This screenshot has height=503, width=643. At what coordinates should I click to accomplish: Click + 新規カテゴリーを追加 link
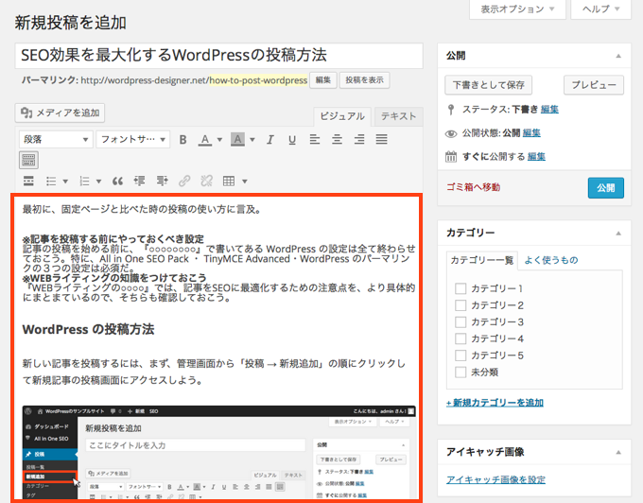point(495,403)
